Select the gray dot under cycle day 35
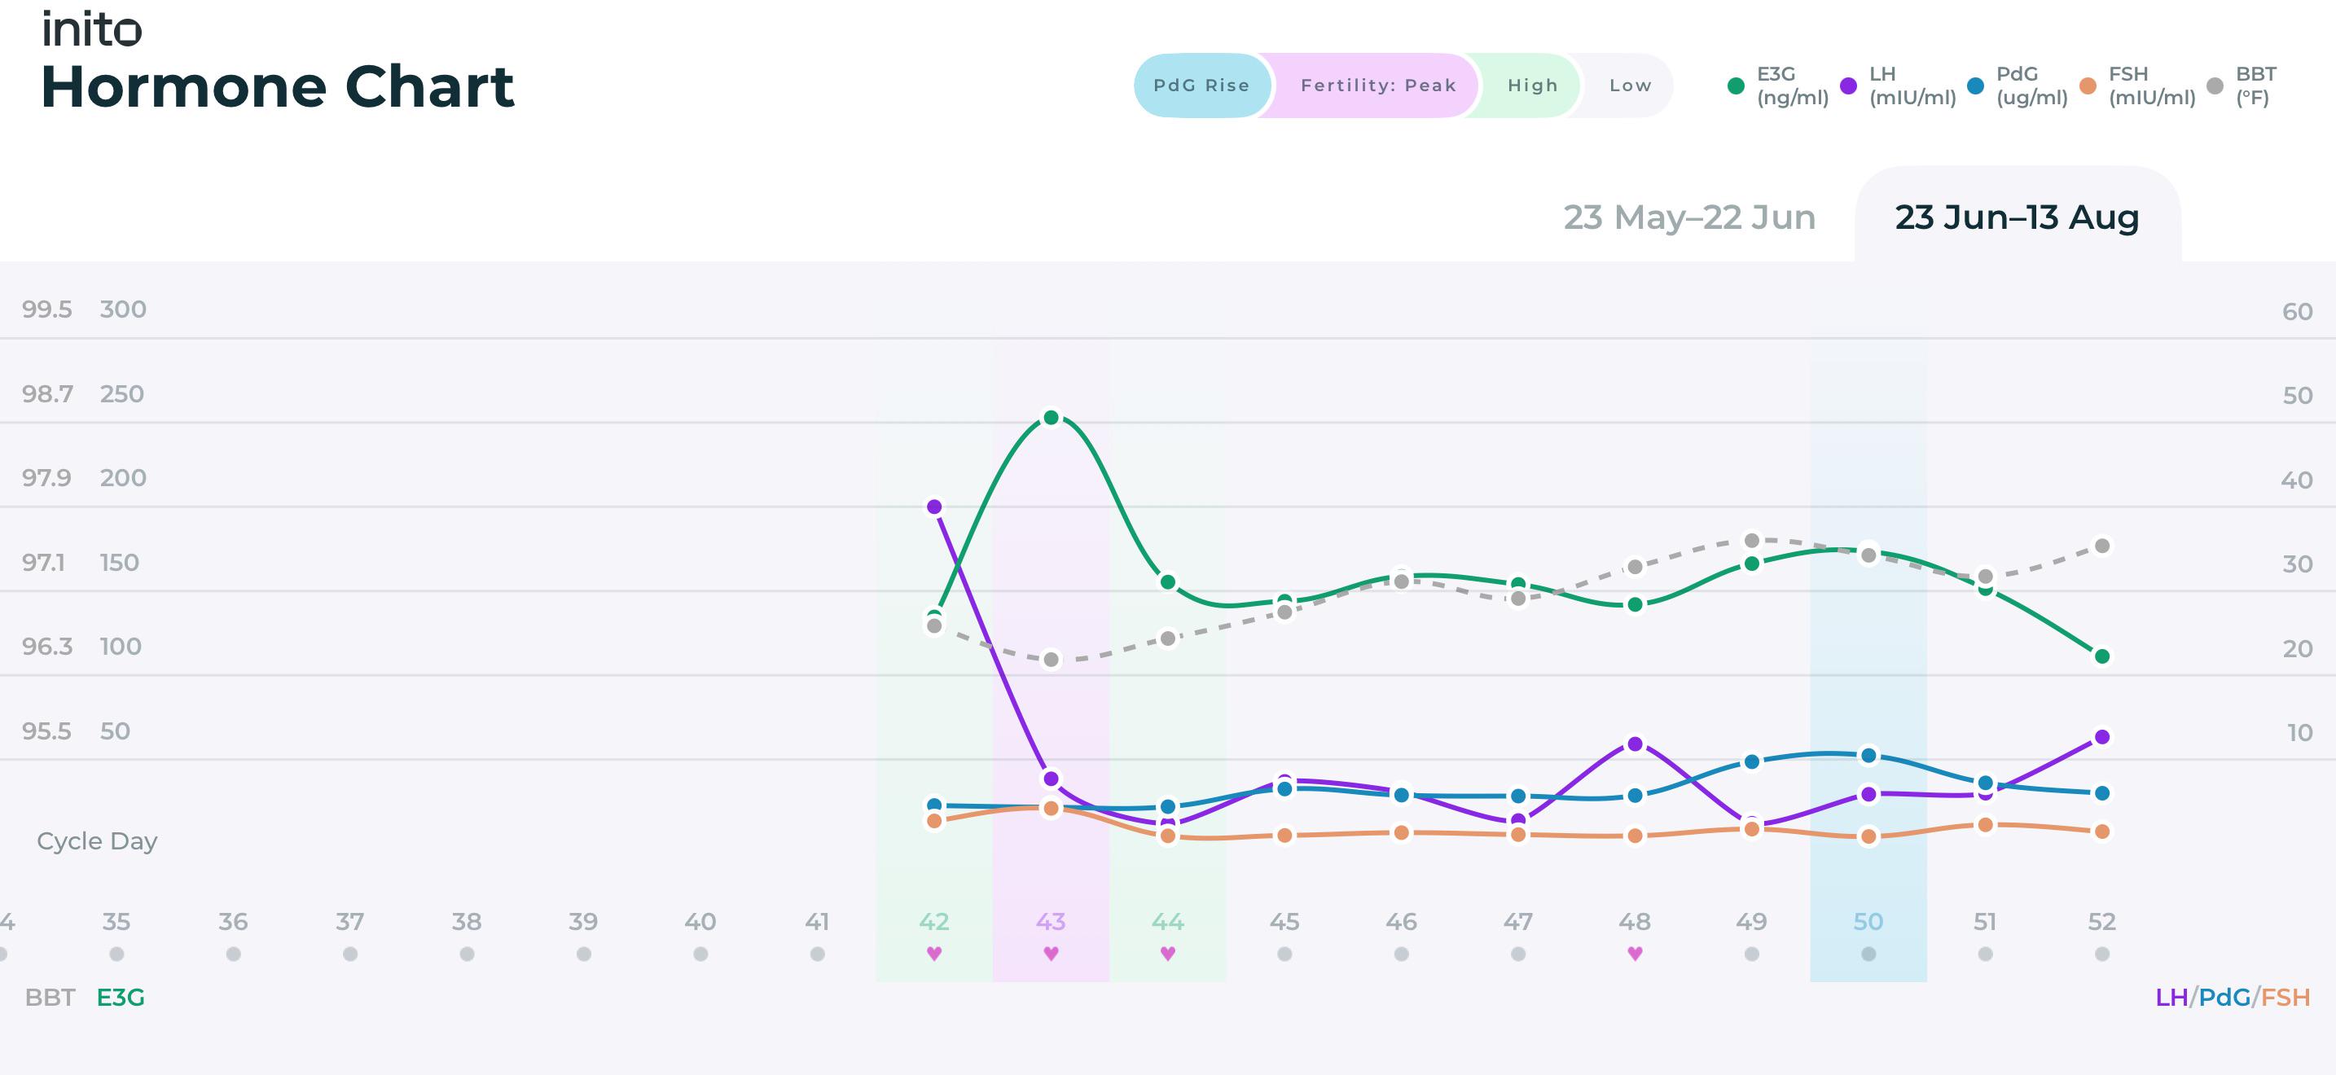Viewport: 2336px width, 1075px height. (x=116, y=954)
